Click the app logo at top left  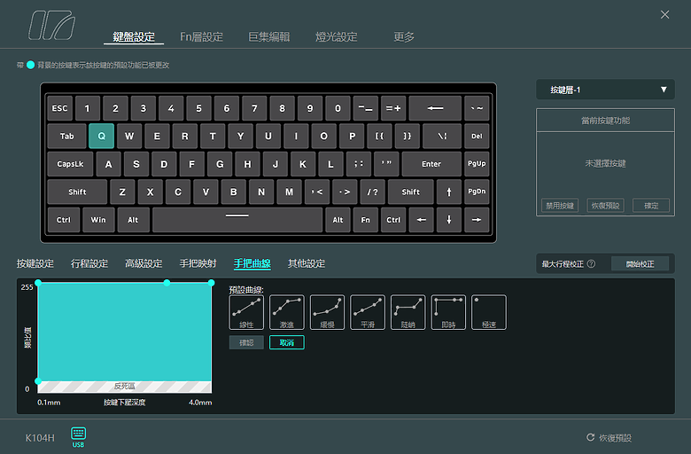(51, 25)
